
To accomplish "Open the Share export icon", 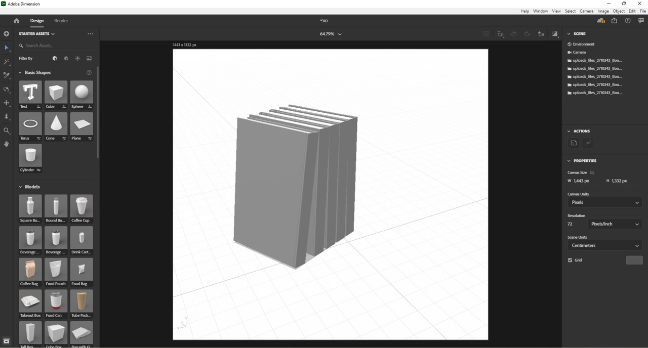I will pyautogui.click(x=614, y=21).
